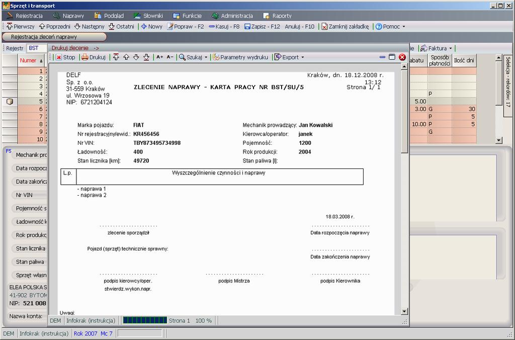Image resolution: width=515 pixels, height=340 pixels.
Task: Jump to Ostatni (last) record
Action: [122, 26]
